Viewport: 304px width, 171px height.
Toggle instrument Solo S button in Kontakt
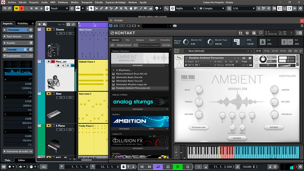coord(256,59)
